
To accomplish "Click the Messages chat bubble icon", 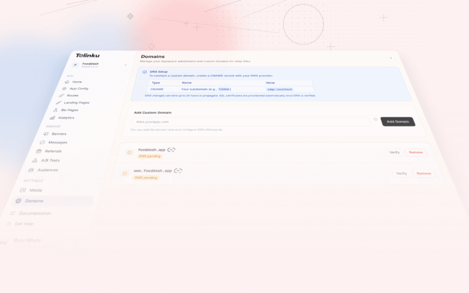I will coord(42,142).
